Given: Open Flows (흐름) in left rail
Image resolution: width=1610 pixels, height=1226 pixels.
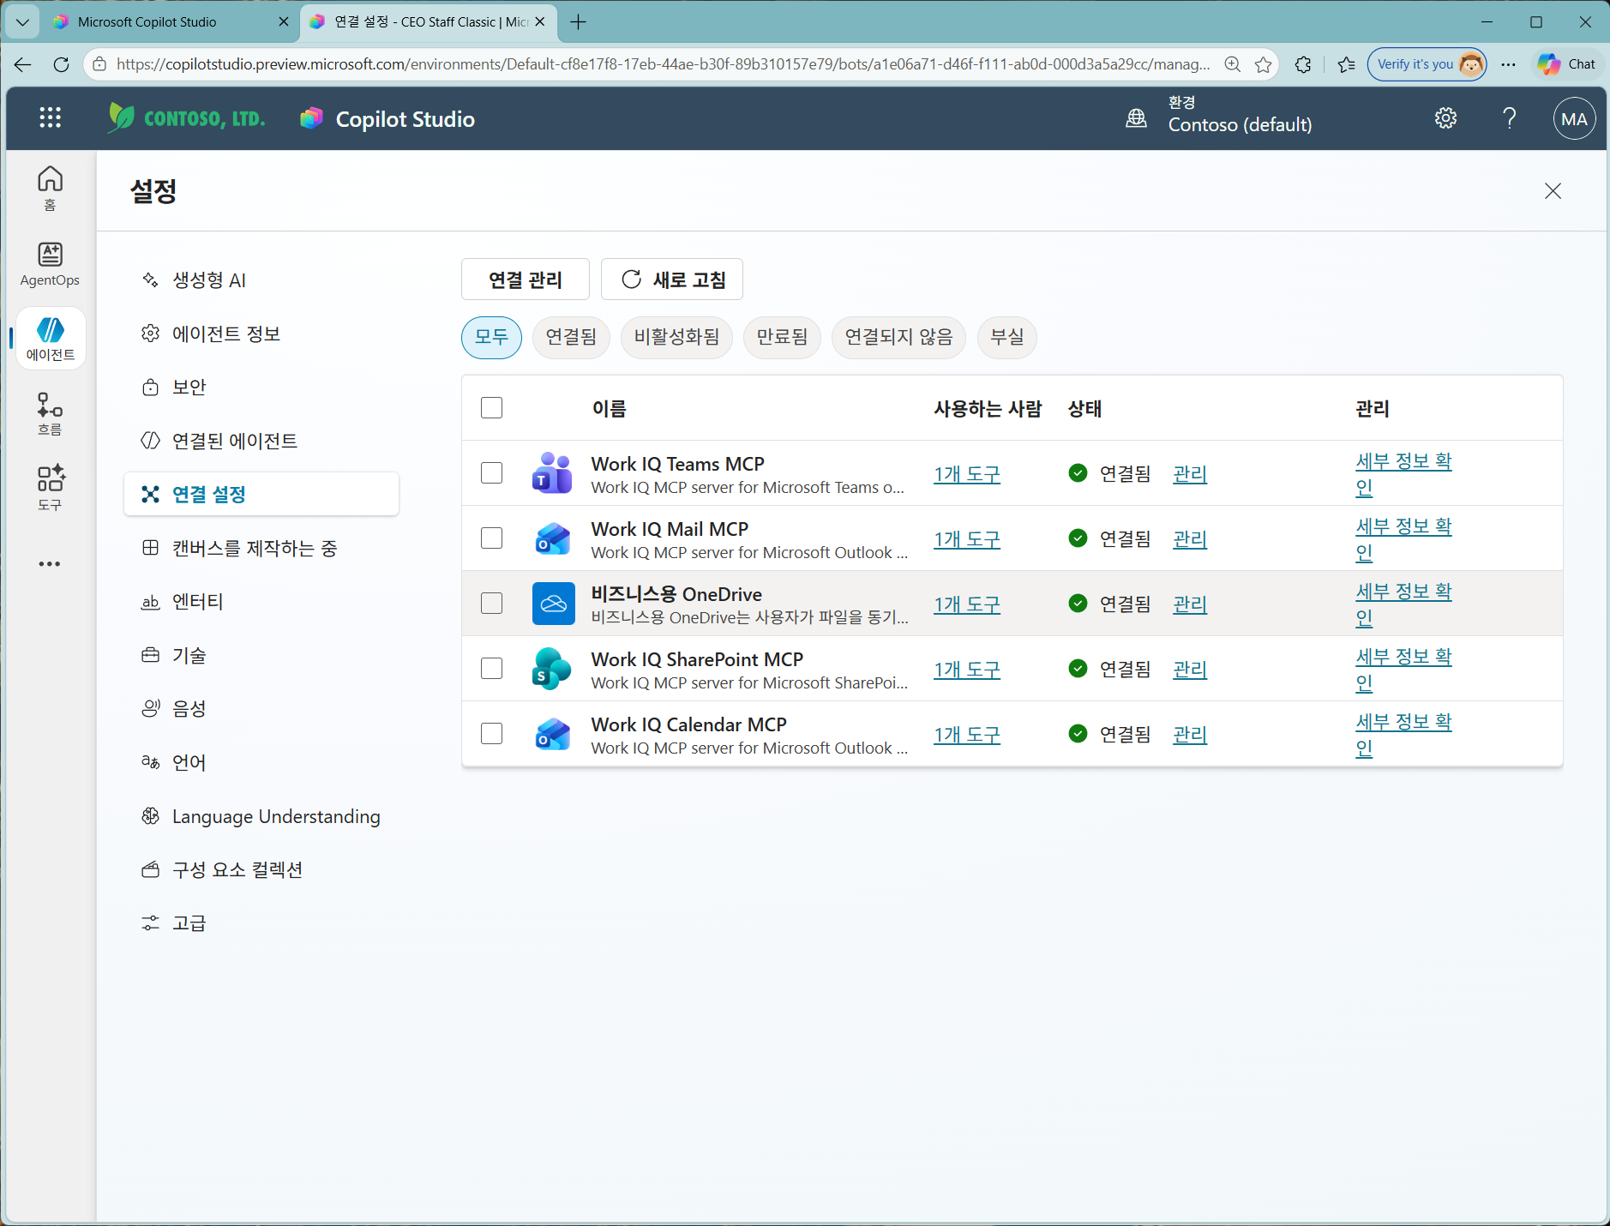Looking at the screenshot, I should click(x=50, y=413).
